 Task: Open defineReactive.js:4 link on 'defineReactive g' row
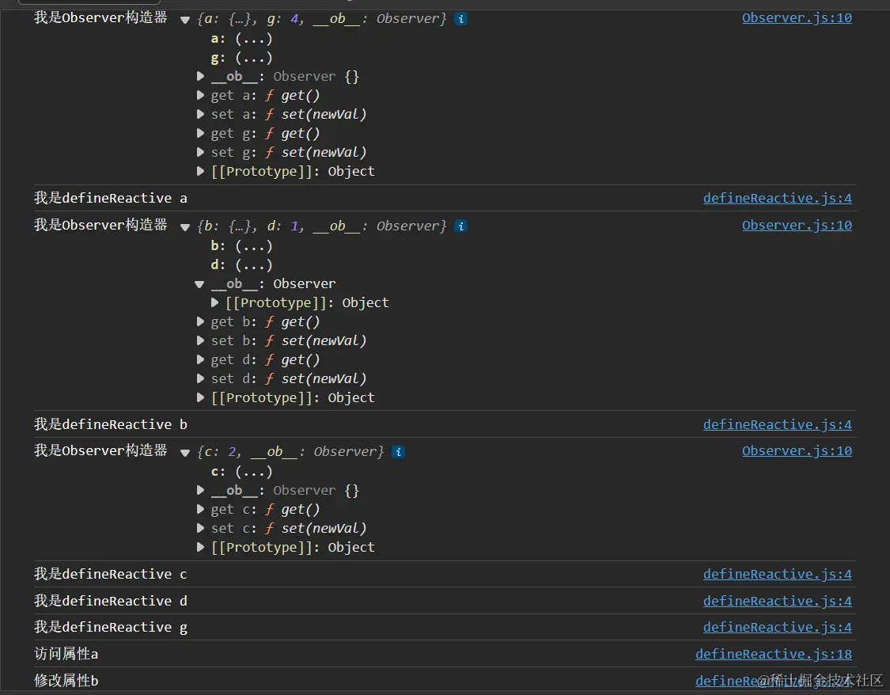point(778,628)
